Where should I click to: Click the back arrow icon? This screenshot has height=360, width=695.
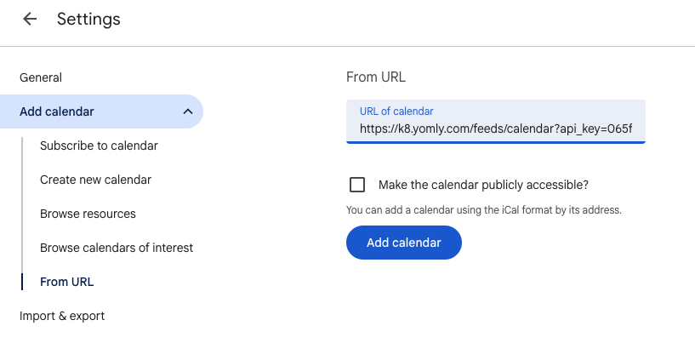31,19
